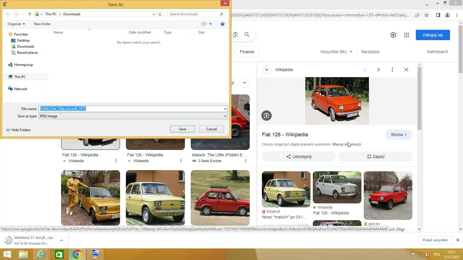Click Zaloguj się sign-in button

(x=433, y=35)
